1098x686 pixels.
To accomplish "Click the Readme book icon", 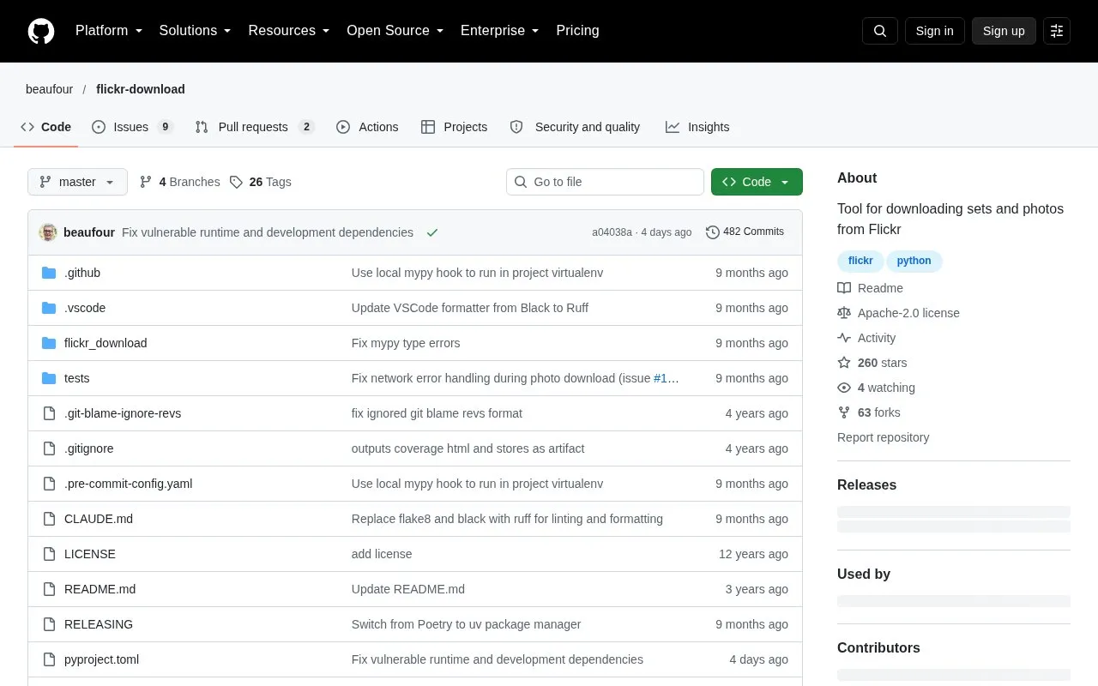I will (x=844, y=288).
